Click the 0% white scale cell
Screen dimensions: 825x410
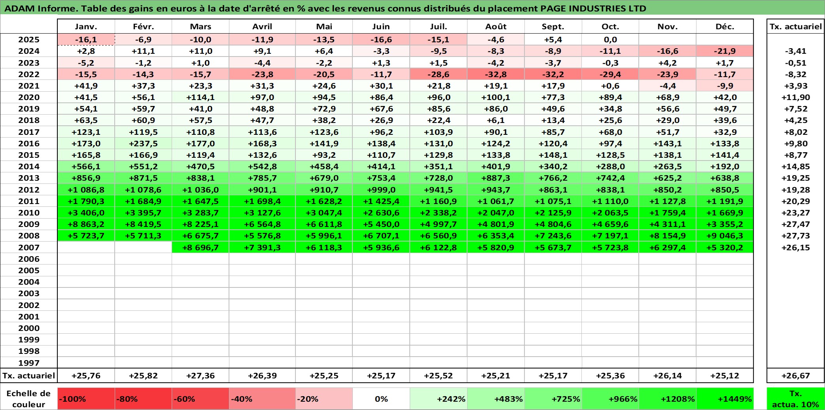click(x=381, y=399)
